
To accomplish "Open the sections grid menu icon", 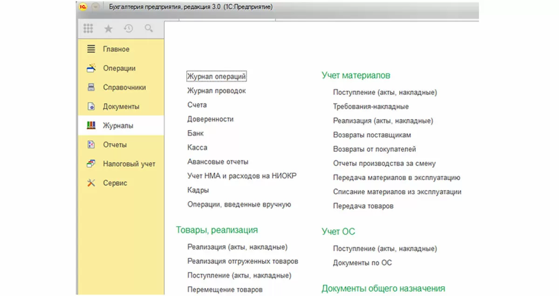I will [x=88, y=29].
